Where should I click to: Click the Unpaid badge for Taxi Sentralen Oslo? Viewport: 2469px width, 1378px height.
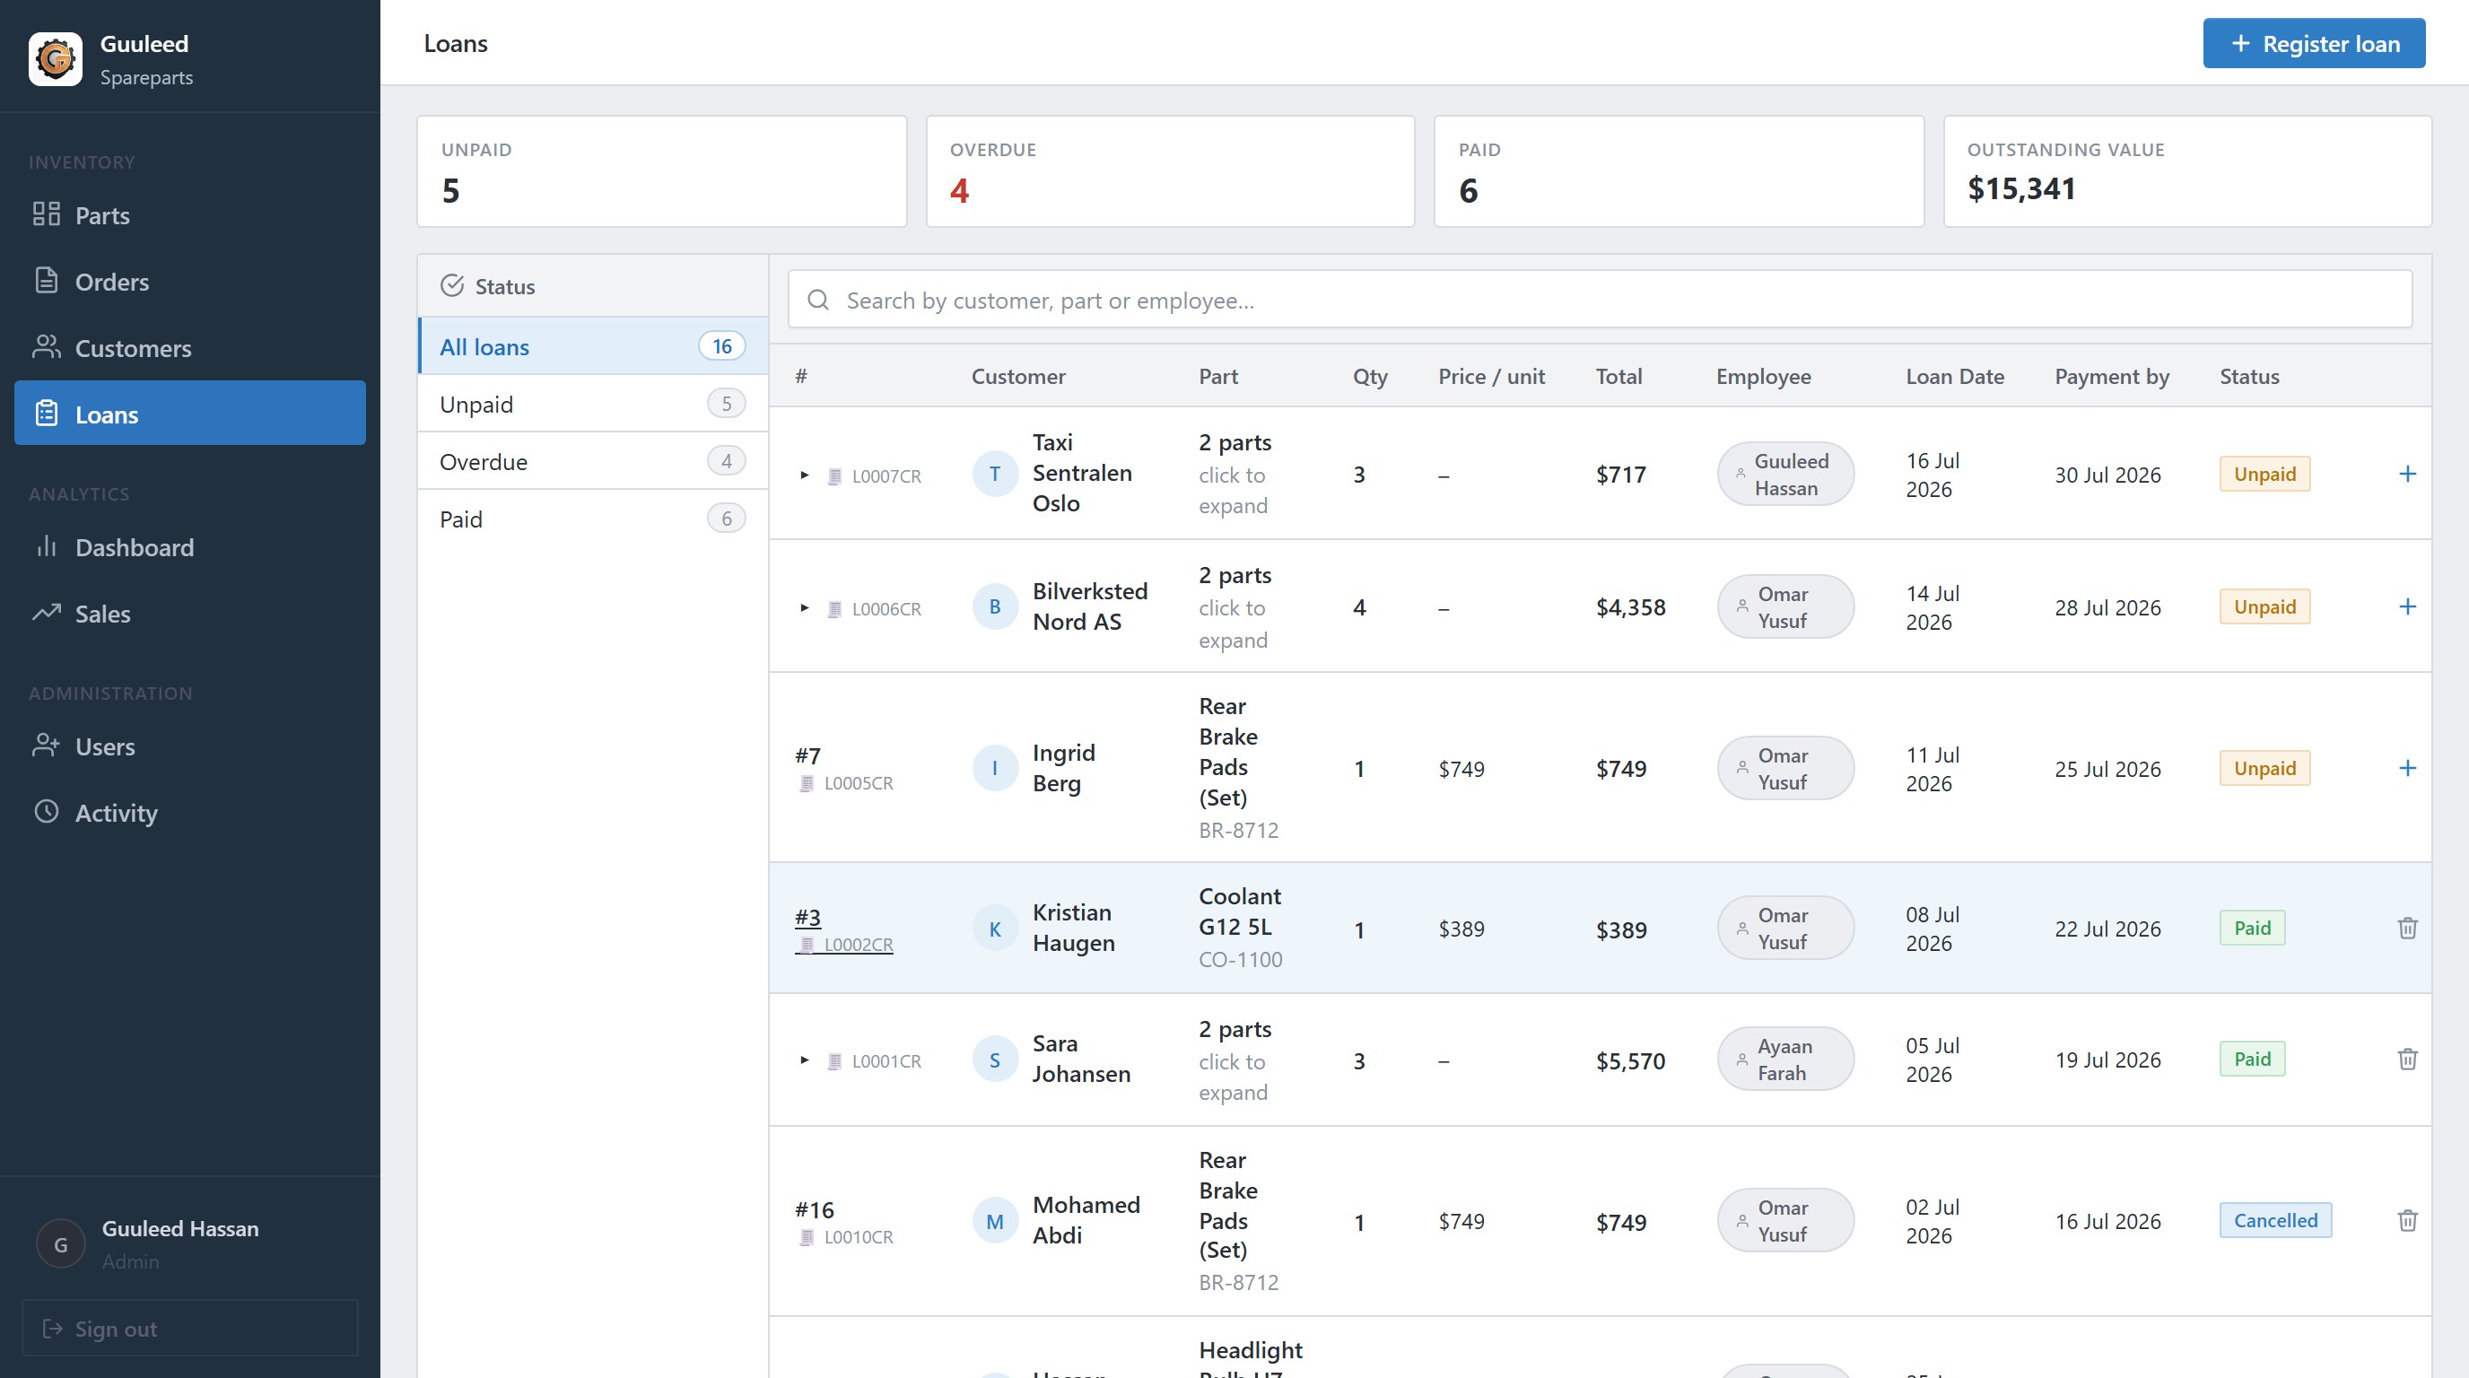(x=2264, y=474)
